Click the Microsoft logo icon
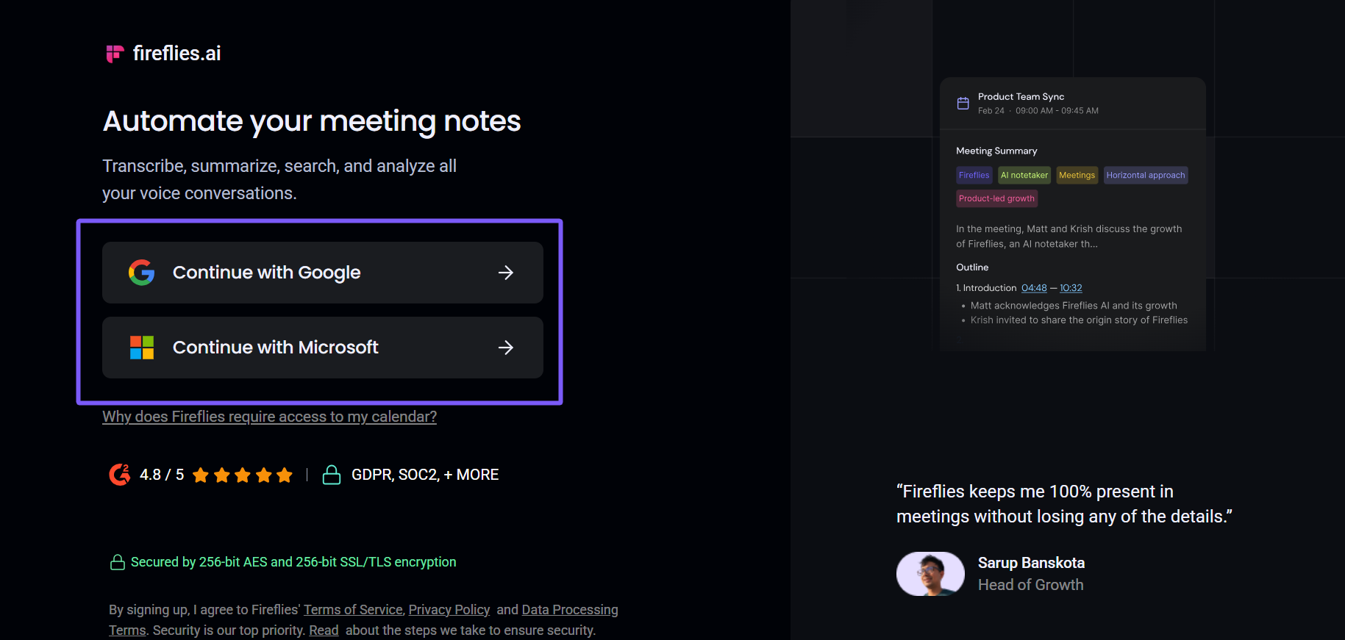1345x640 pixels. click(x=141, y=348)
